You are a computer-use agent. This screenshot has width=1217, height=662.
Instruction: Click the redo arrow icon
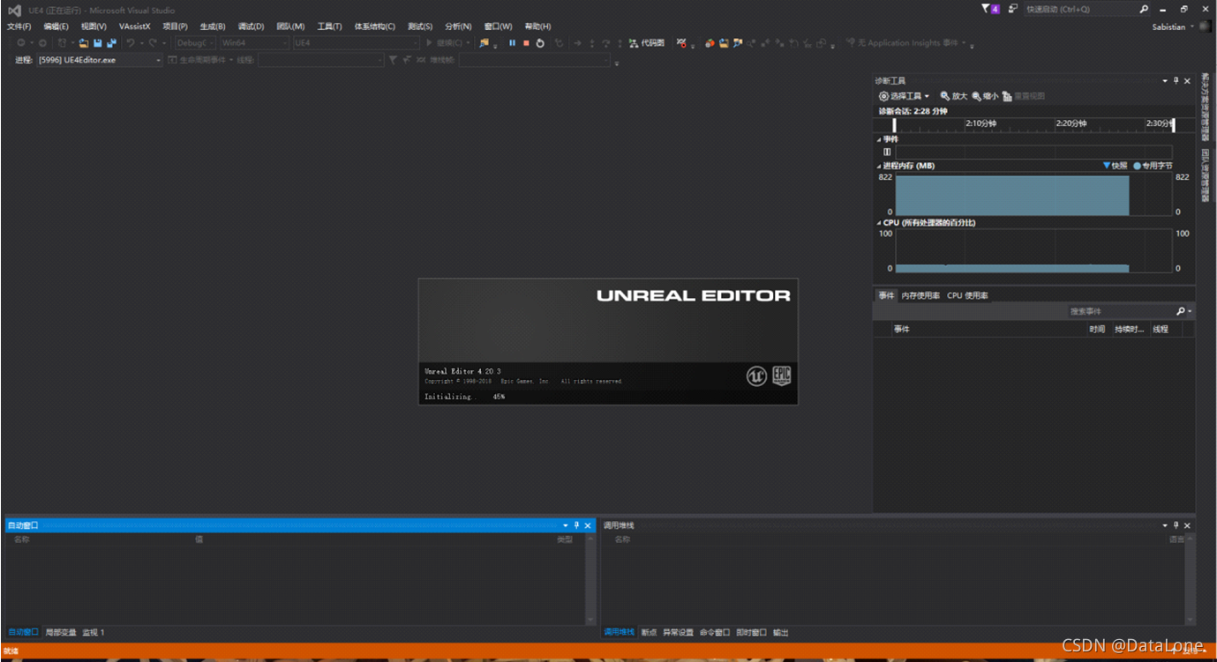pos(153,43)
